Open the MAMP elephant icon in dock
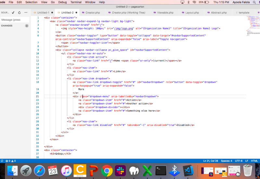260x179 pixels. [134, 171]
